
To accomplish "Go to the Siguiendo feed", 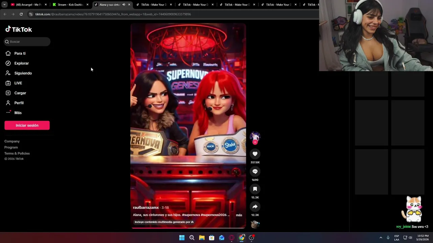I will click(23, 73).
